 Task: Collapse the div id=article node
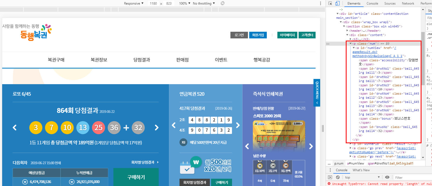[x=337, y=14]
